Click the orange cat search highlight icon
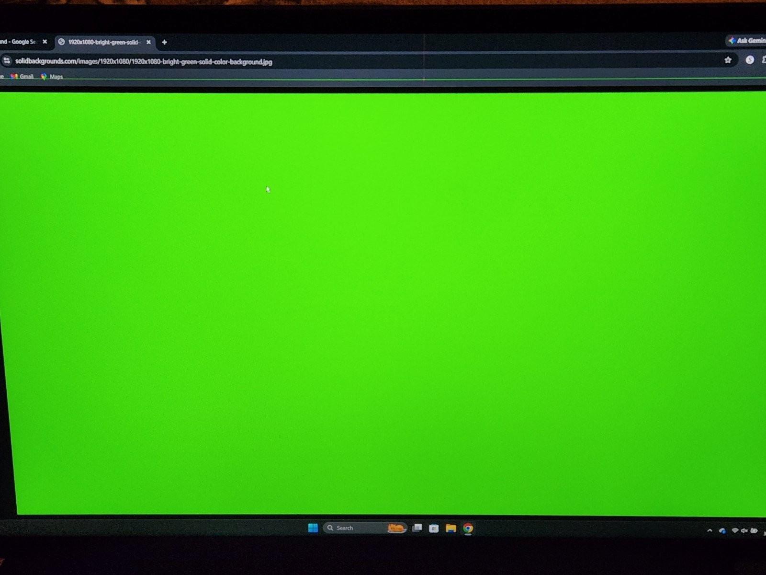The width and height of the screenshot is (766, 575). [x=396, y=528]
